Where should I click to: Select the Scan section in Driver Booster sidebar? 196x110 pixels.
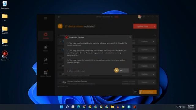coord(46,36)
